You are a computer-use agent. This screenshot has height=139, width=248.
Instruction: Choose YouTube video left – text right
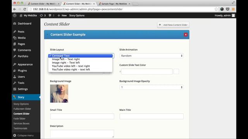[x=80, y=66]
